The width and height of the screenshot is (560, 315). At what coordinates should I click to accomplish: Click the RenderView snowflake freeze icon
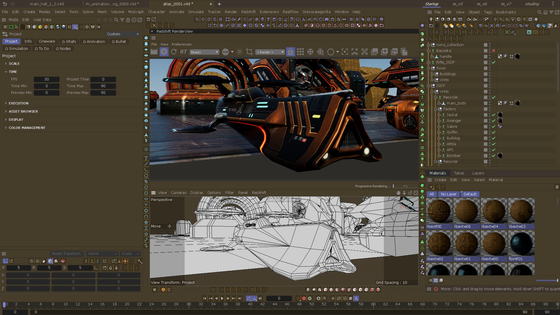[x=310, y=52]
